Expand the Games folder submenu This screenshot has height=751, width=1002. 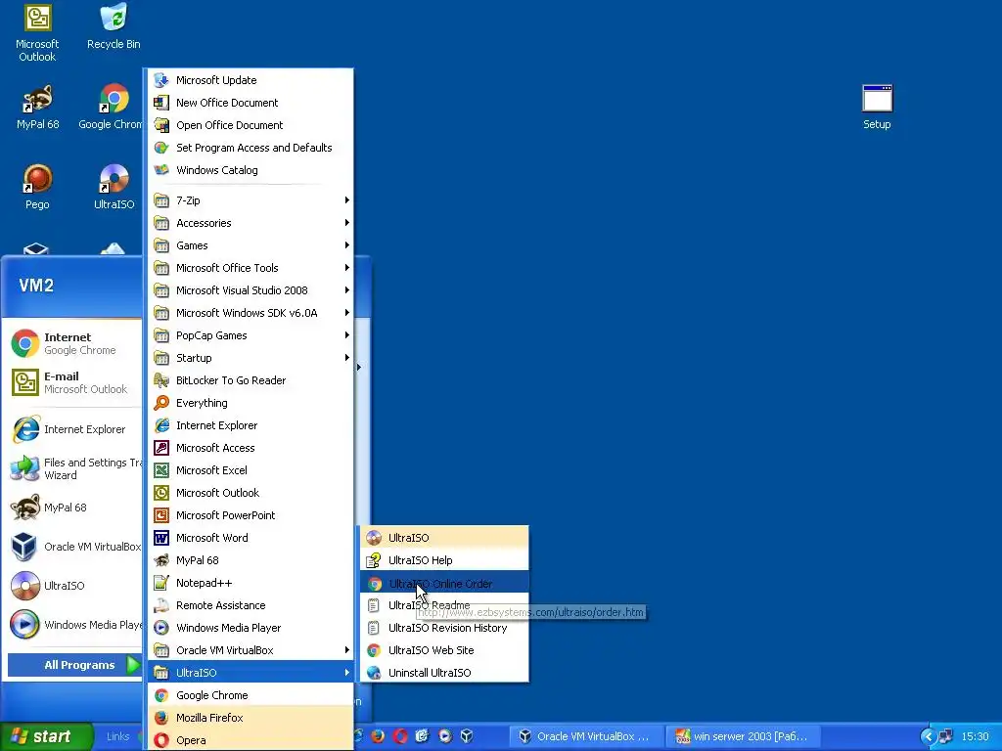pyautogui.click(x=251, y=245)
